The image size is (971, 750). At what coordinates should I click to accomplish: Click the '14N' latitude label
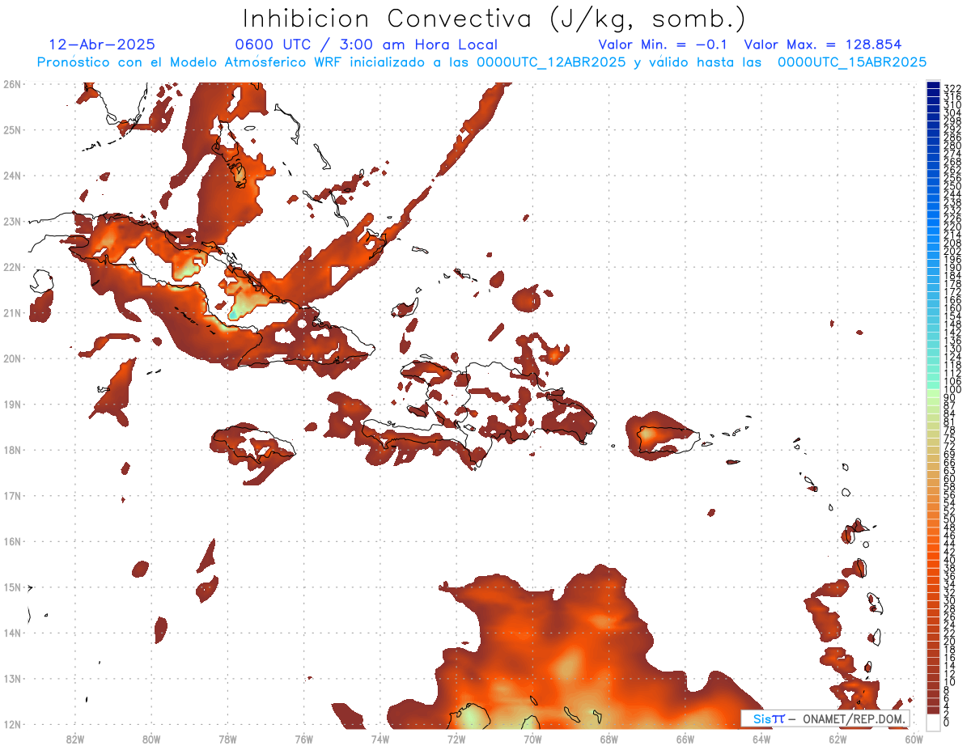pos(12,633)
